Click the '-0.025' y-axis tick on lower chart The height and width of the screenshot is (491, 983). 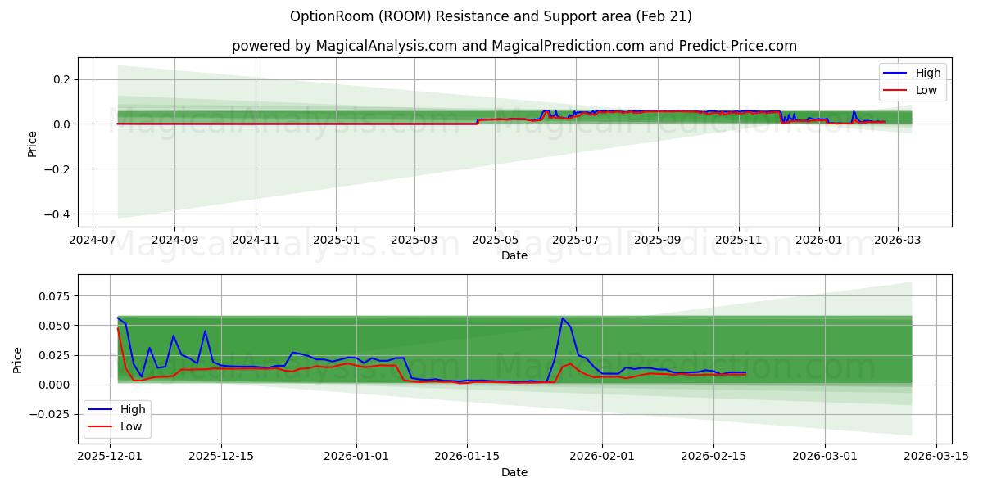point(52,414)
